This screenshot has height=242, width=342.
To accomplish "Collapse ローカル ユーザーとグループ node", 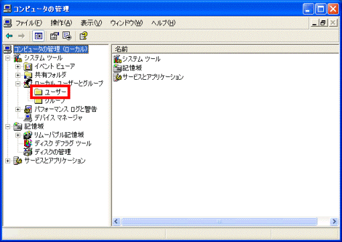I will pyautogui.click(x=18, y=84).
